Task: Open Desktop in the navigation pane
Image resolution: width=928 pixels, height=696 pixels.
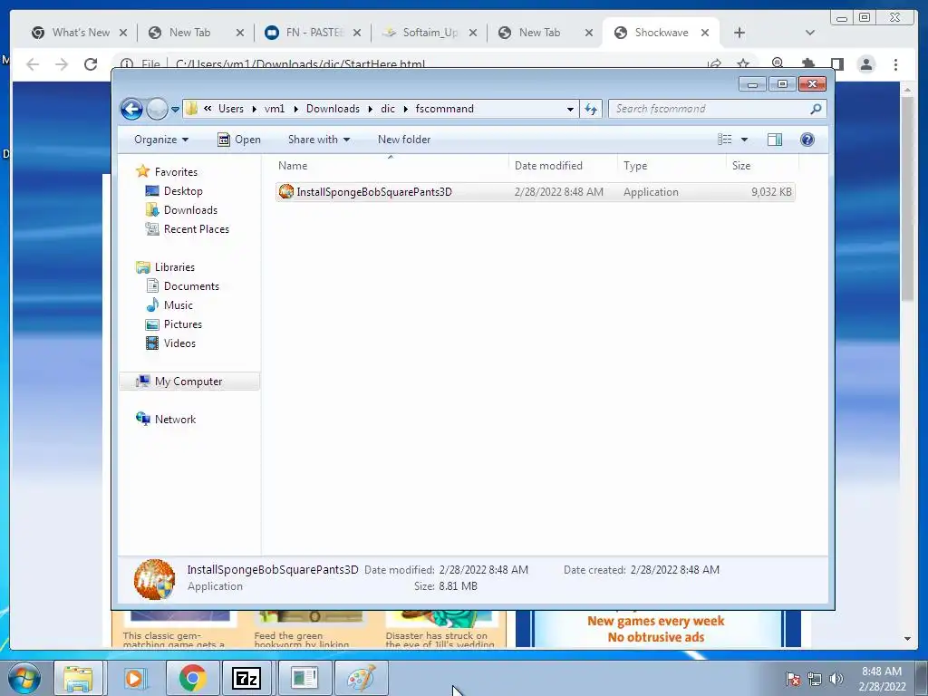Action: [183, 191]
